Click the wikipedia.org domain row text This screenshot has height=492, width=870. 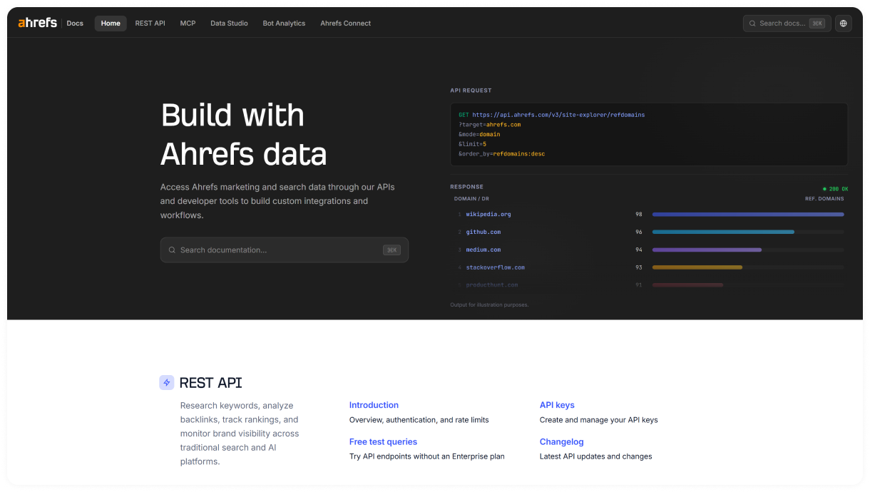pos(488,214)
